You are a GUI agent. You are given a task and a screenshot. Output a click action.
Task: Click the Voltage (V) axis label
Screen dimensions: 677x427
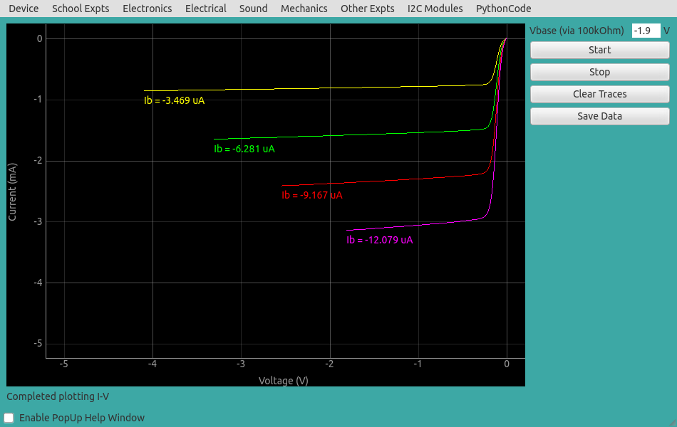click(283, 381)
